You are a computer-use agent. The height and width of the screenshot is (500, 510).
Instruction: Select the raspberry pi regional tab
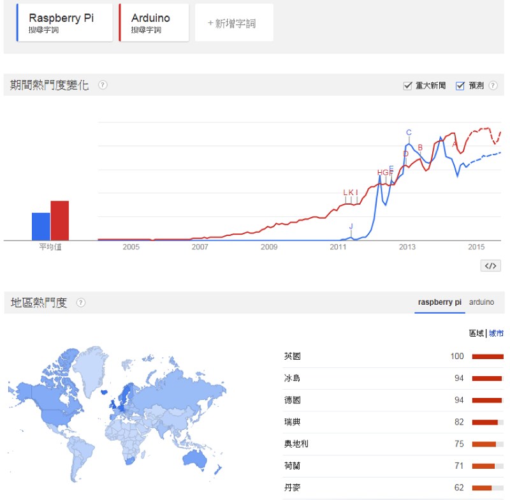click(439, 302)
